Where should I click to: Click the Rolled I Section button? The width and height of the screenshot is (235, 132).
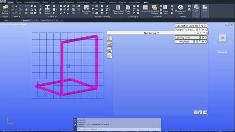[47, 10]
